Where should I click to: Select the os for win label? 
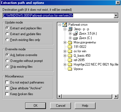[80, 51]
